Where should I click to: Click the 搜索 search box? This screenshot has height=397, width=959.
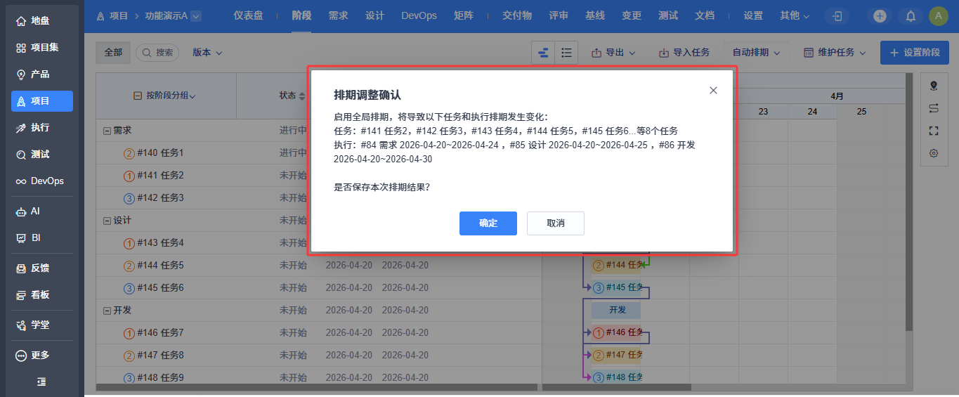click(x=157, y=53)
